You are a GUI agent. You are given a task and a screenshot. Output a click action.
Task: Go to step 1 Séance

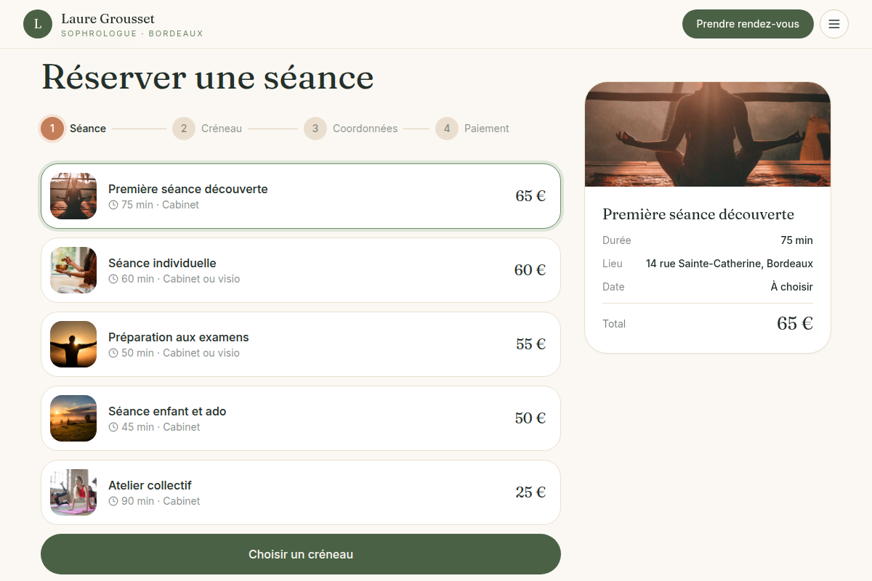coord(74,129)
